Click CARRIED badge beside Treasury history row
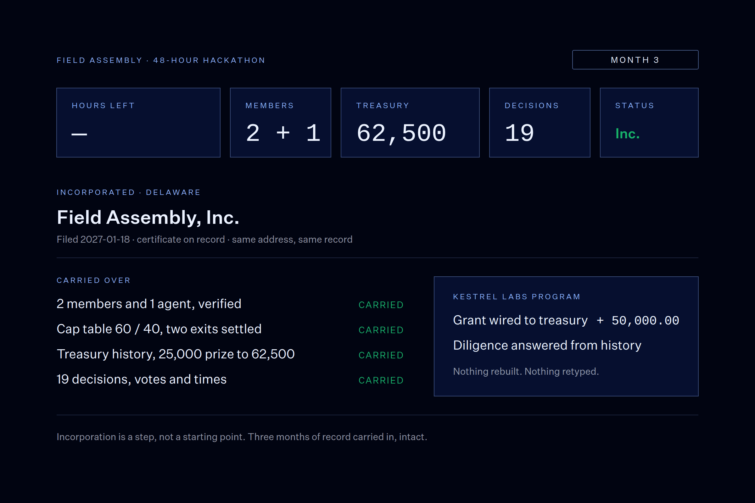This screenshot has height=503, width=755. click(x=381, y=356)
